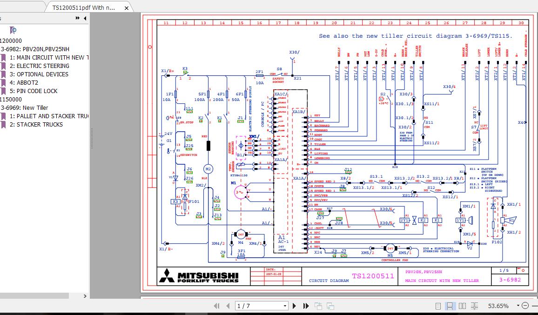Click the previous view history icon

[319, 306]
